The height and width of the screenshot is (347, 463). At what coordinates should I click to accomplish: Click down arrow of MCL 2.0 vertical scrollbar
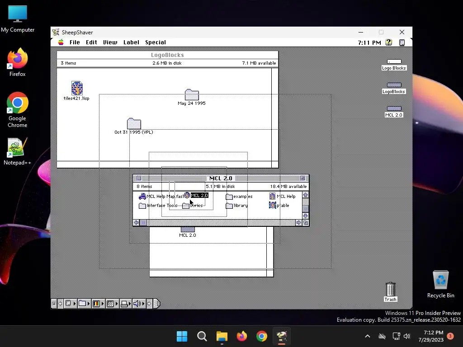(306, 216)
